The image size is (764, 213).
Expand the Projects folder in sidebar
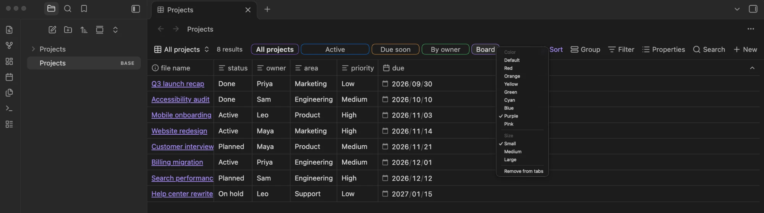tap(33, 49)
